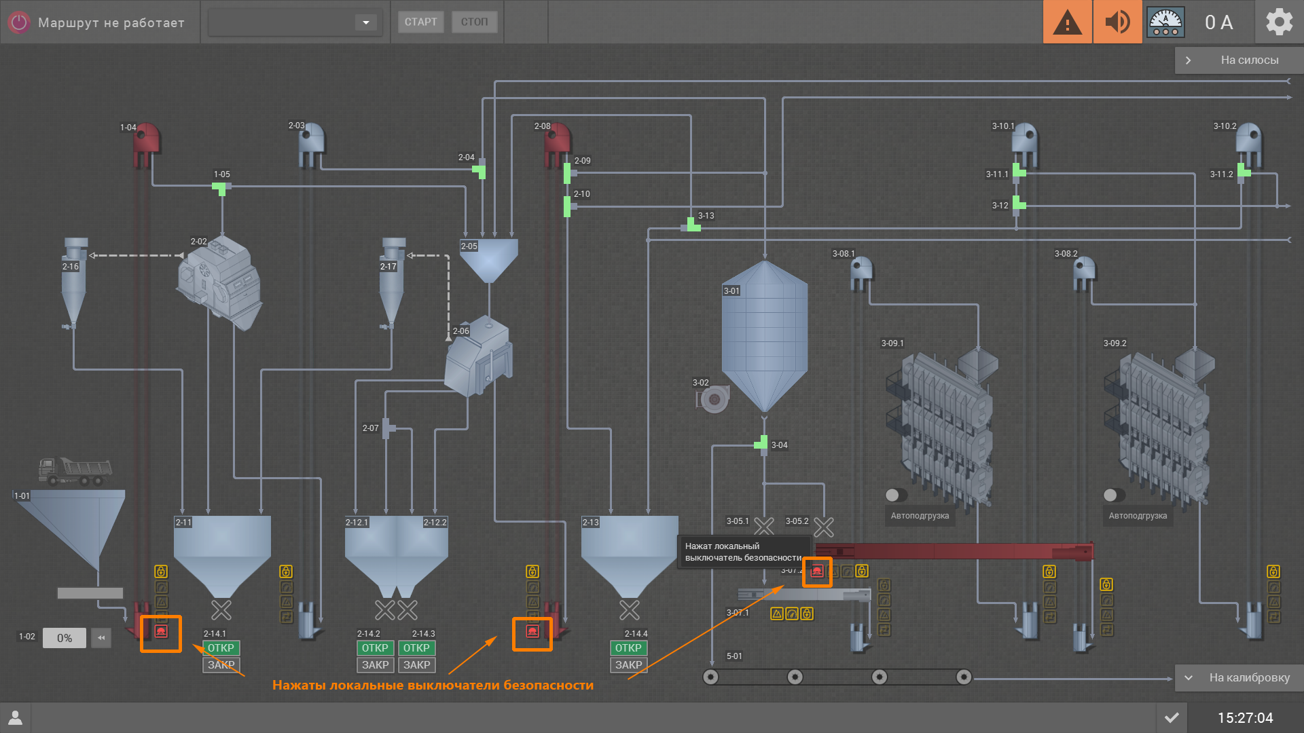Click the 0% value field for 1-02
This screenshot has width=1304, height=733.
(65, 638)
